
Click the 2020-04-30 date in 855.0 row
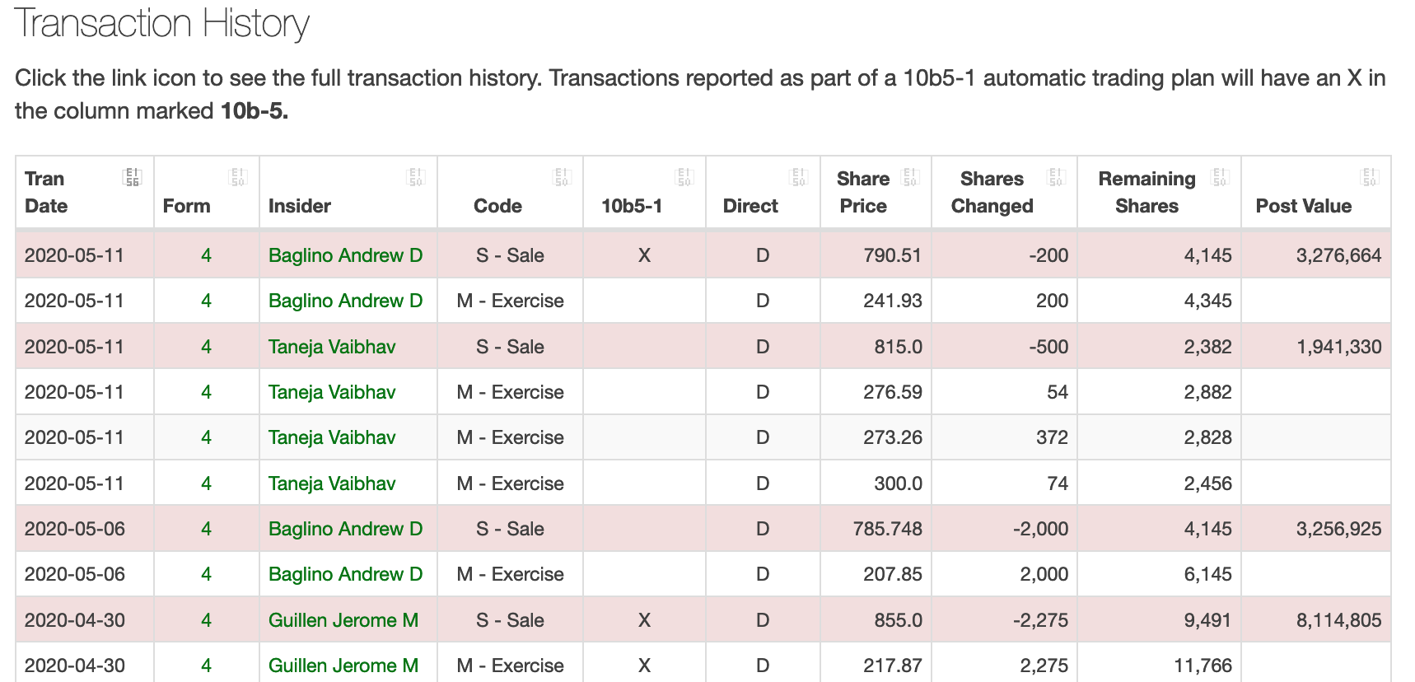75,620
